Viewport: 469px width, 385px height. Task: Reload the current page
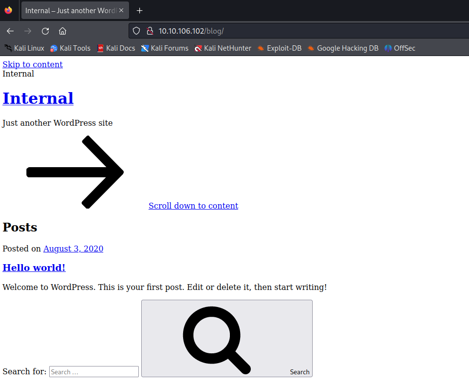pyautogui.click(x=45, y=31)
